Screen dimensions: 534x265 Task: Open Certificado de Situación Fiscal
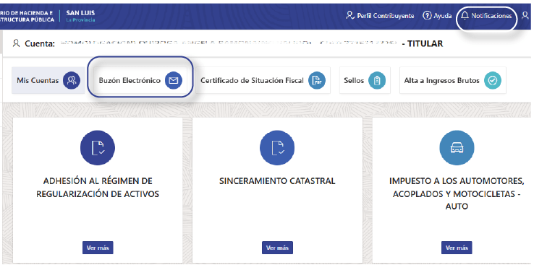click(263, 81)
